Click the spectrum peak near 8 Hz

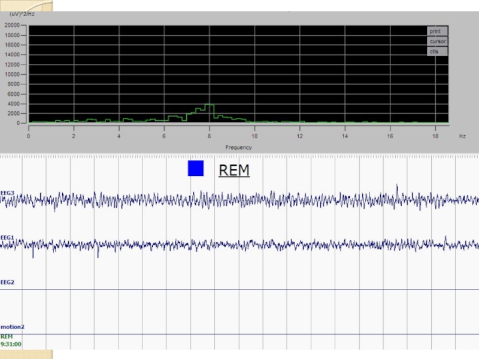point(209,105)
